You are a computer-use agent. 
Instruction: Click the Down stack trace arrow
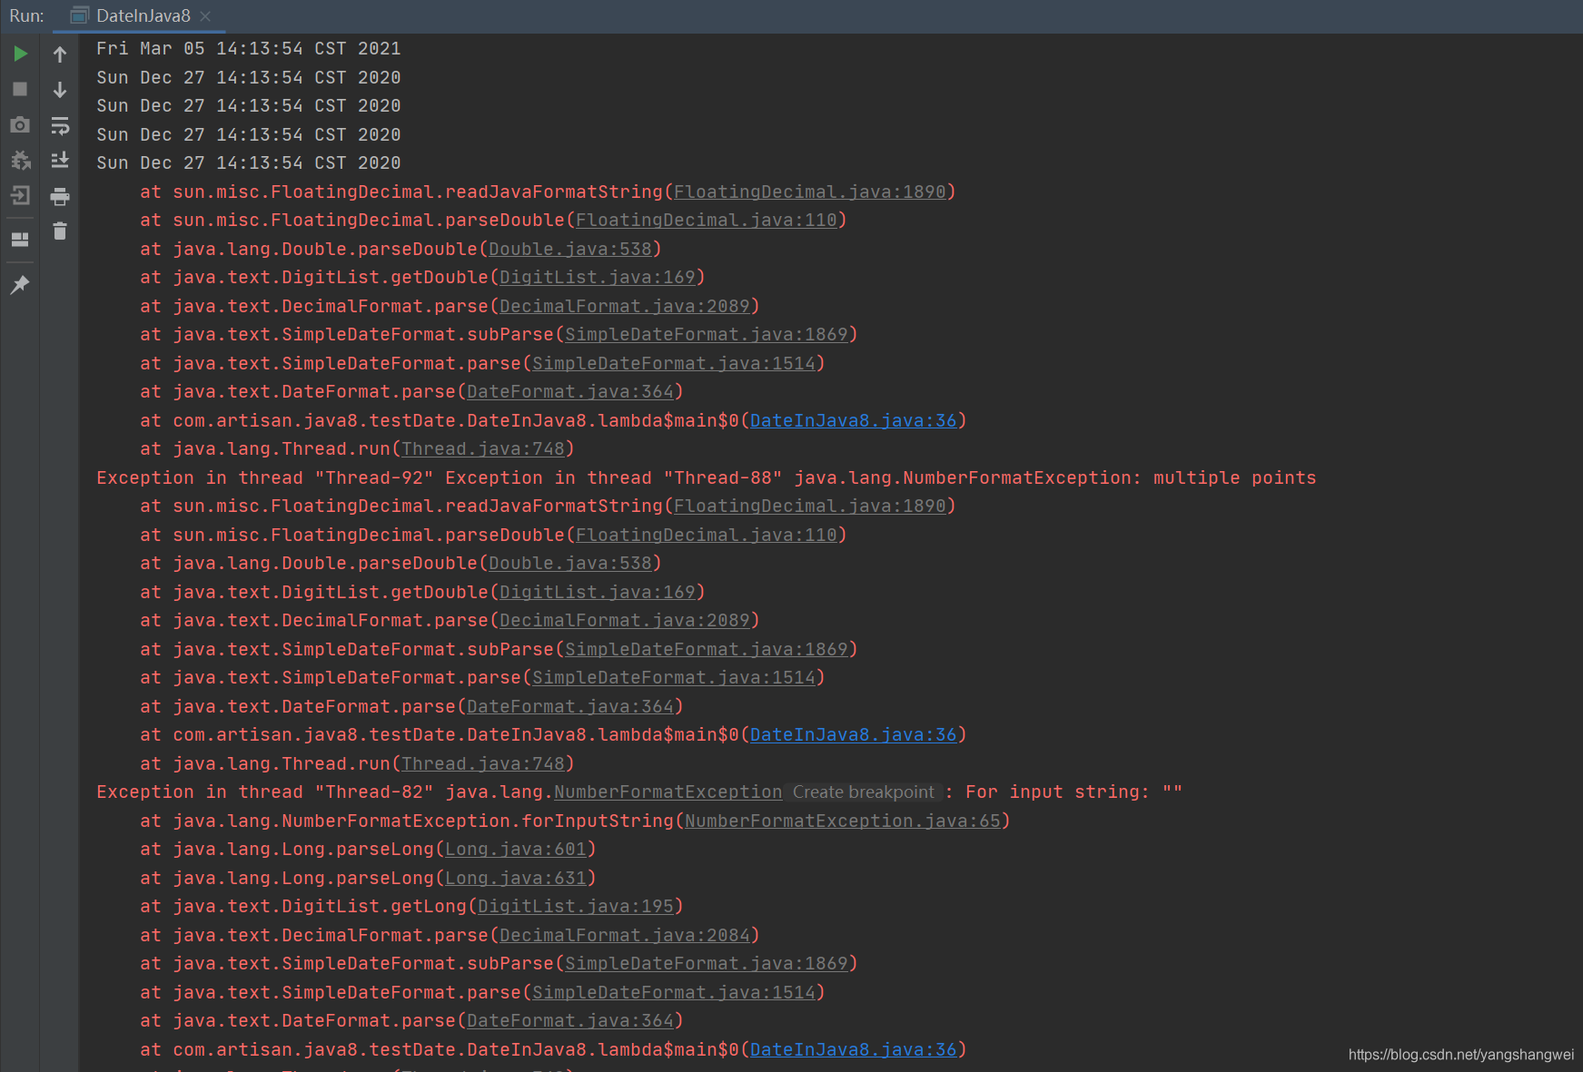[x=60, y=89]
